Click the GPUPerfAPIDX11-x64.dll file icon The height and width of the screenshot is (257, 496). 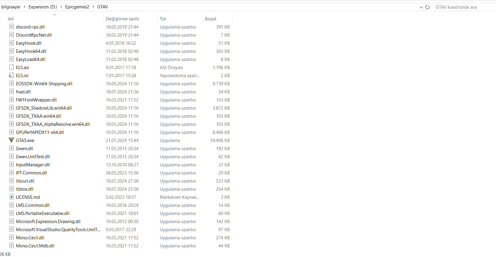[11, 132]
